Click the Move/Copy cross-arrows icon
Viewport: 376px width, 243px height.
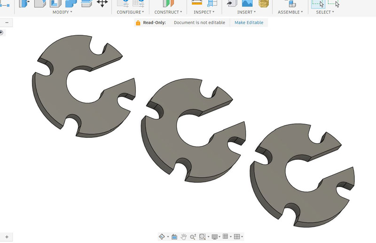point(102,3)
